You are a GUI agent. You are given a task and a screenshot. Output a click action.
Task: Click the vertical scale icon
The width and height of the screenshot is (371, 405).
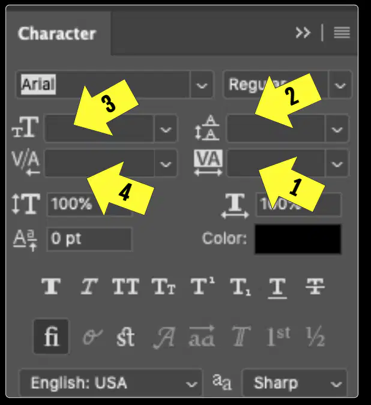pos(26,204)
